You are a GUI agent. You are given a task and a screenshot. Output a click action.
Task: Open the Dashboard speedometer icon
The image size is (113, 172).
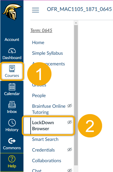pos(12,51)
